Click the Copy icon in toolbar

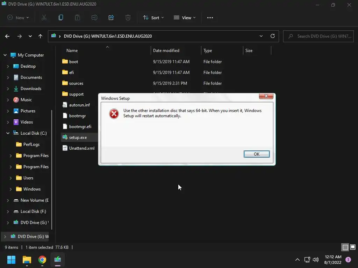click(61, 17)
